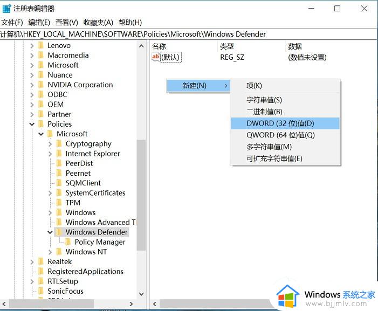Expand the Lenovo key

point(32,45)
